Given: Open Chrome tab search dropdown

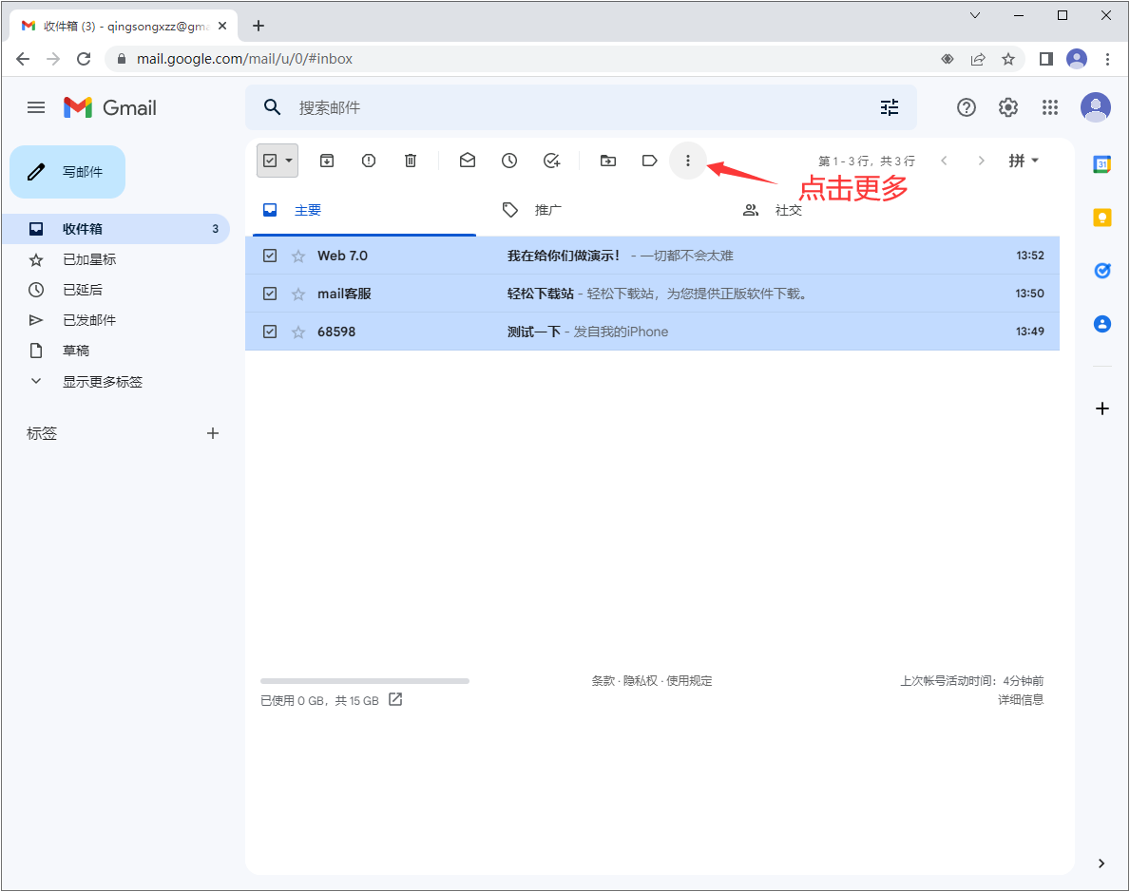Looking at the screenshot, I should point(975,15).
